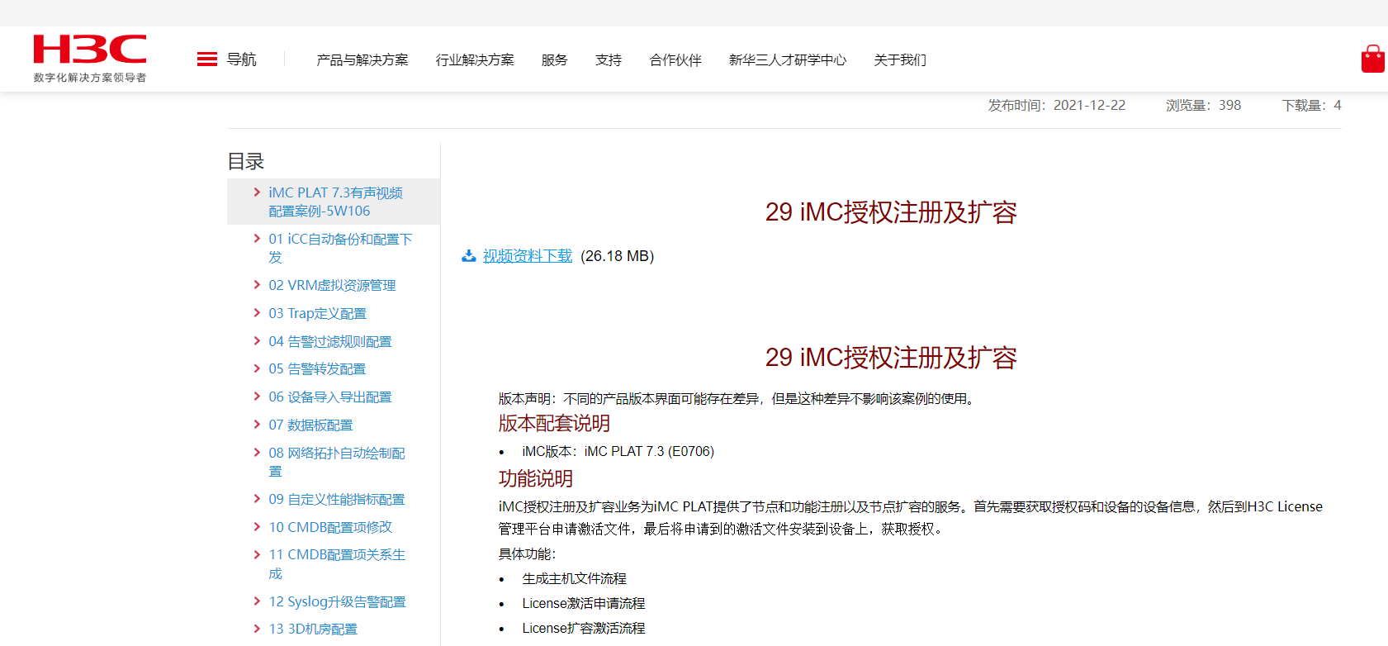
Task: Click the file size (26.18 MB) text
Action: tap(618, 256)
